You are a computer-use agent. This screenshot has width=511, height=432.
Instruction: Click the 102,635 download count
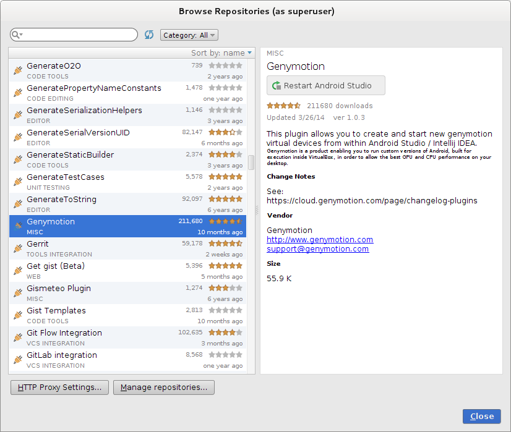click(191, 332)
